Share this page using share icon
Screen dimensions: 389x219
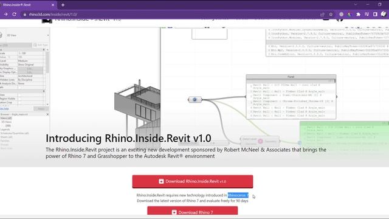[x=322, y=15]
